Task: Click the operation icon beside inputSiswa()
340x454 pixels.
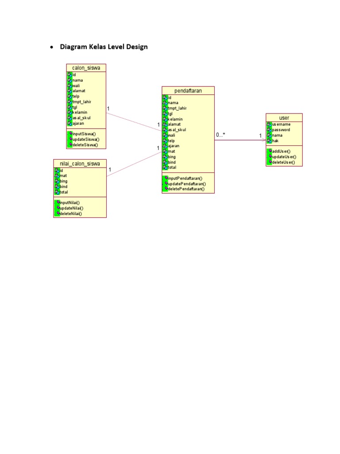Action: [71, 133]
